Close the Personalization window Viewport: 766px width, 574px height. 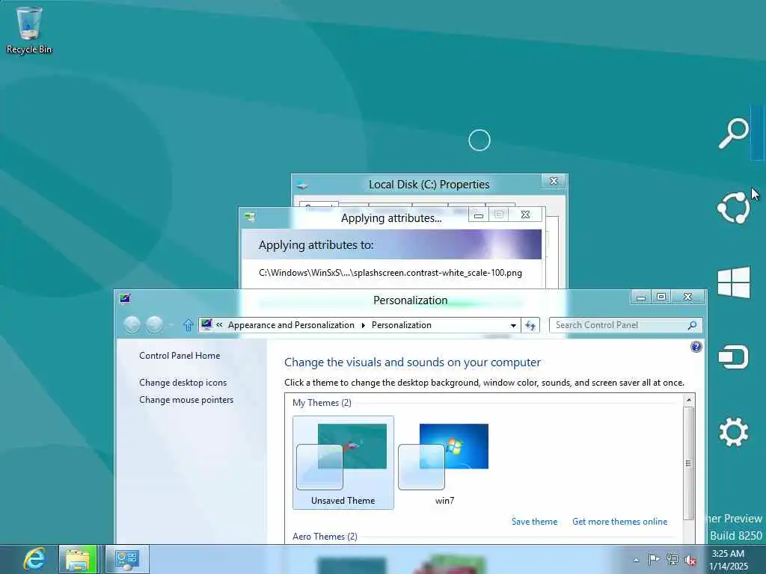click(x=687, y=297)
